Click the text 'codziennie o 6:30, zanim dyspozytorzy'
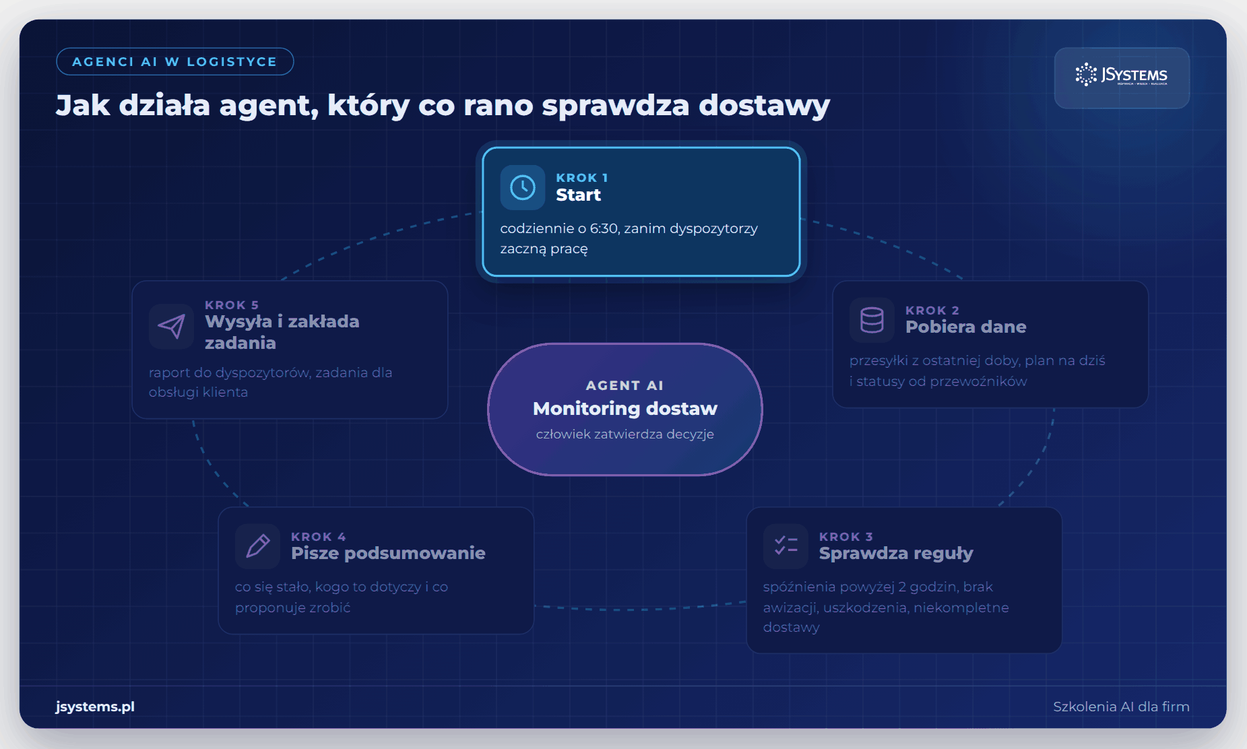Screen dimensions: 1247x749 (x=629, y=229)
